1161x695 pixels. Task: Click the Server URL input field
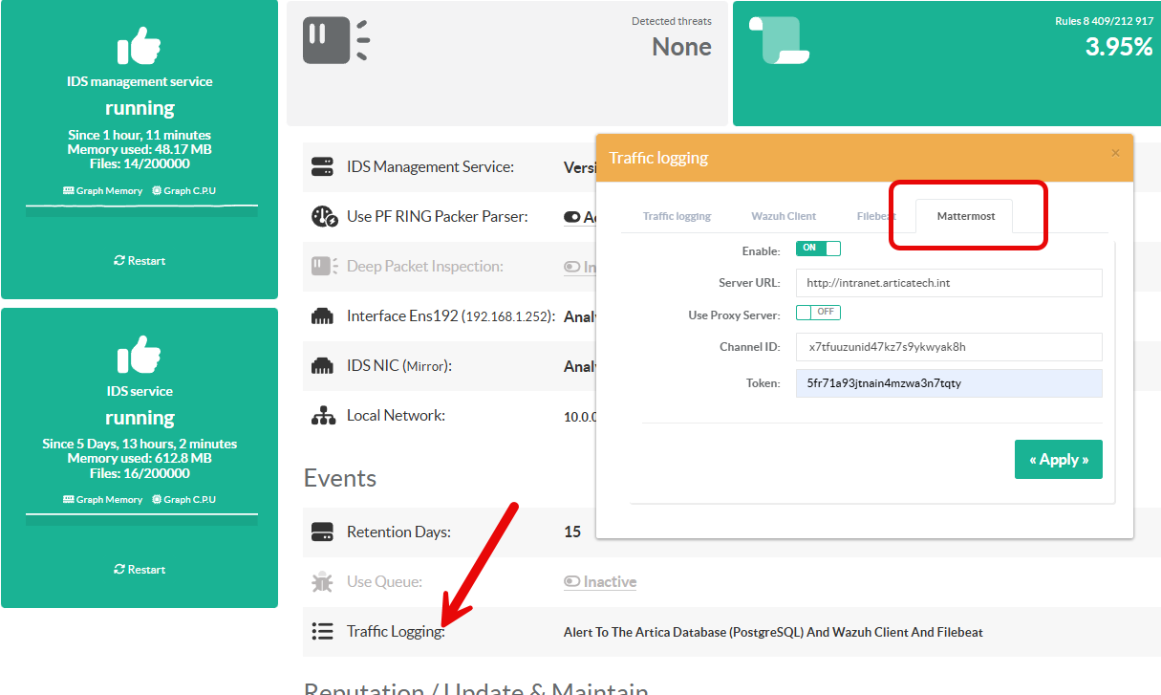click(948, 283)
